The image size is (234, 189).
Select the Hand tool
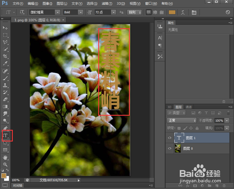(5, 157)
